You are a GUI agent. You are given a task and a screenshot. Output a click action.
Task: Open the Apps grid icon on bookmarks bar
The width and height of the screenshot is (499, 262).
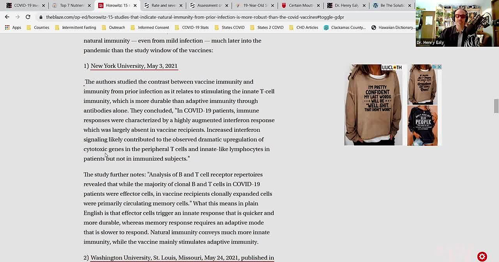click(7, 27)
